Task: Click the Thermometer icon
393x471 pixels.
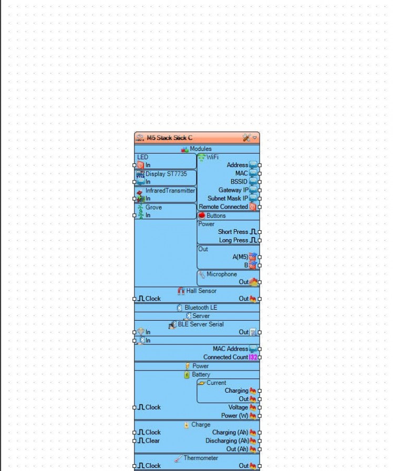Action: [178, 458]
